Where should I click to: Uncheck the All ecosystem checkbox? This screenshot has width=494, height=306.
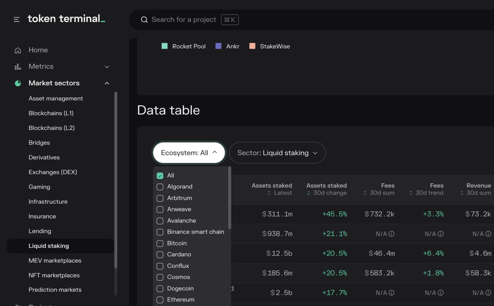coord(160,175)
